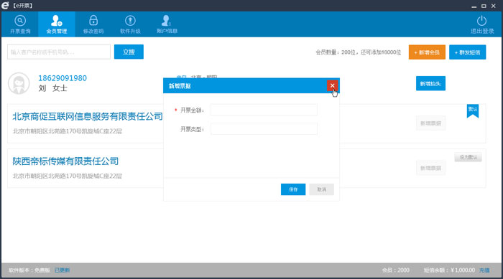The image size is (503, 279).
Task: Click the customer name search field
Action: coord(59,52)
